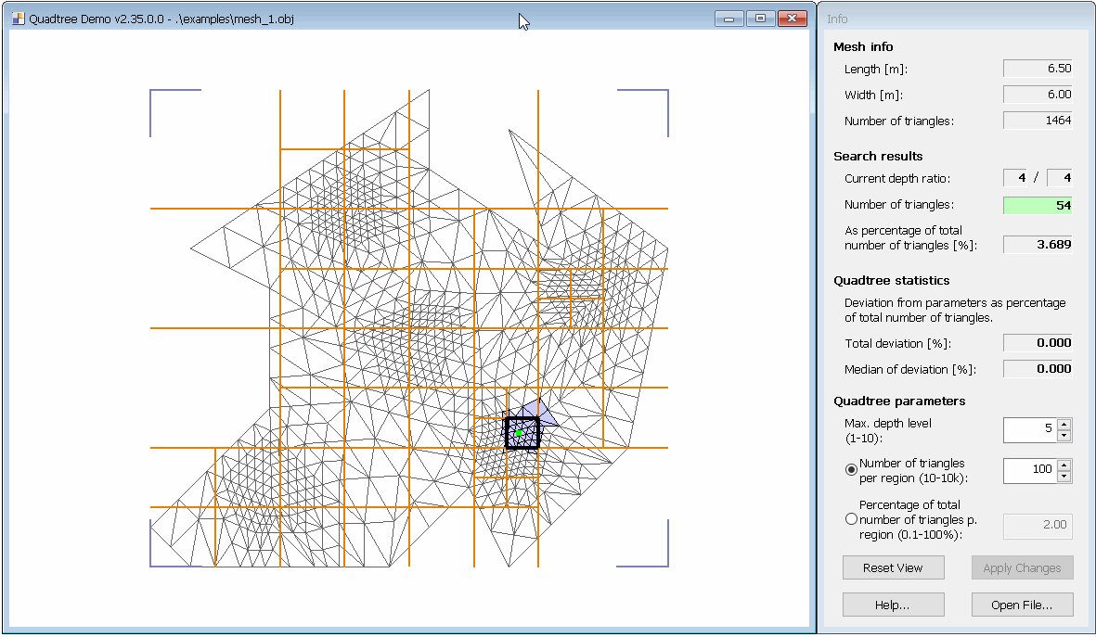Click the Reset View button
This screenshot has height=637, width=1096.
click(893, 567)
